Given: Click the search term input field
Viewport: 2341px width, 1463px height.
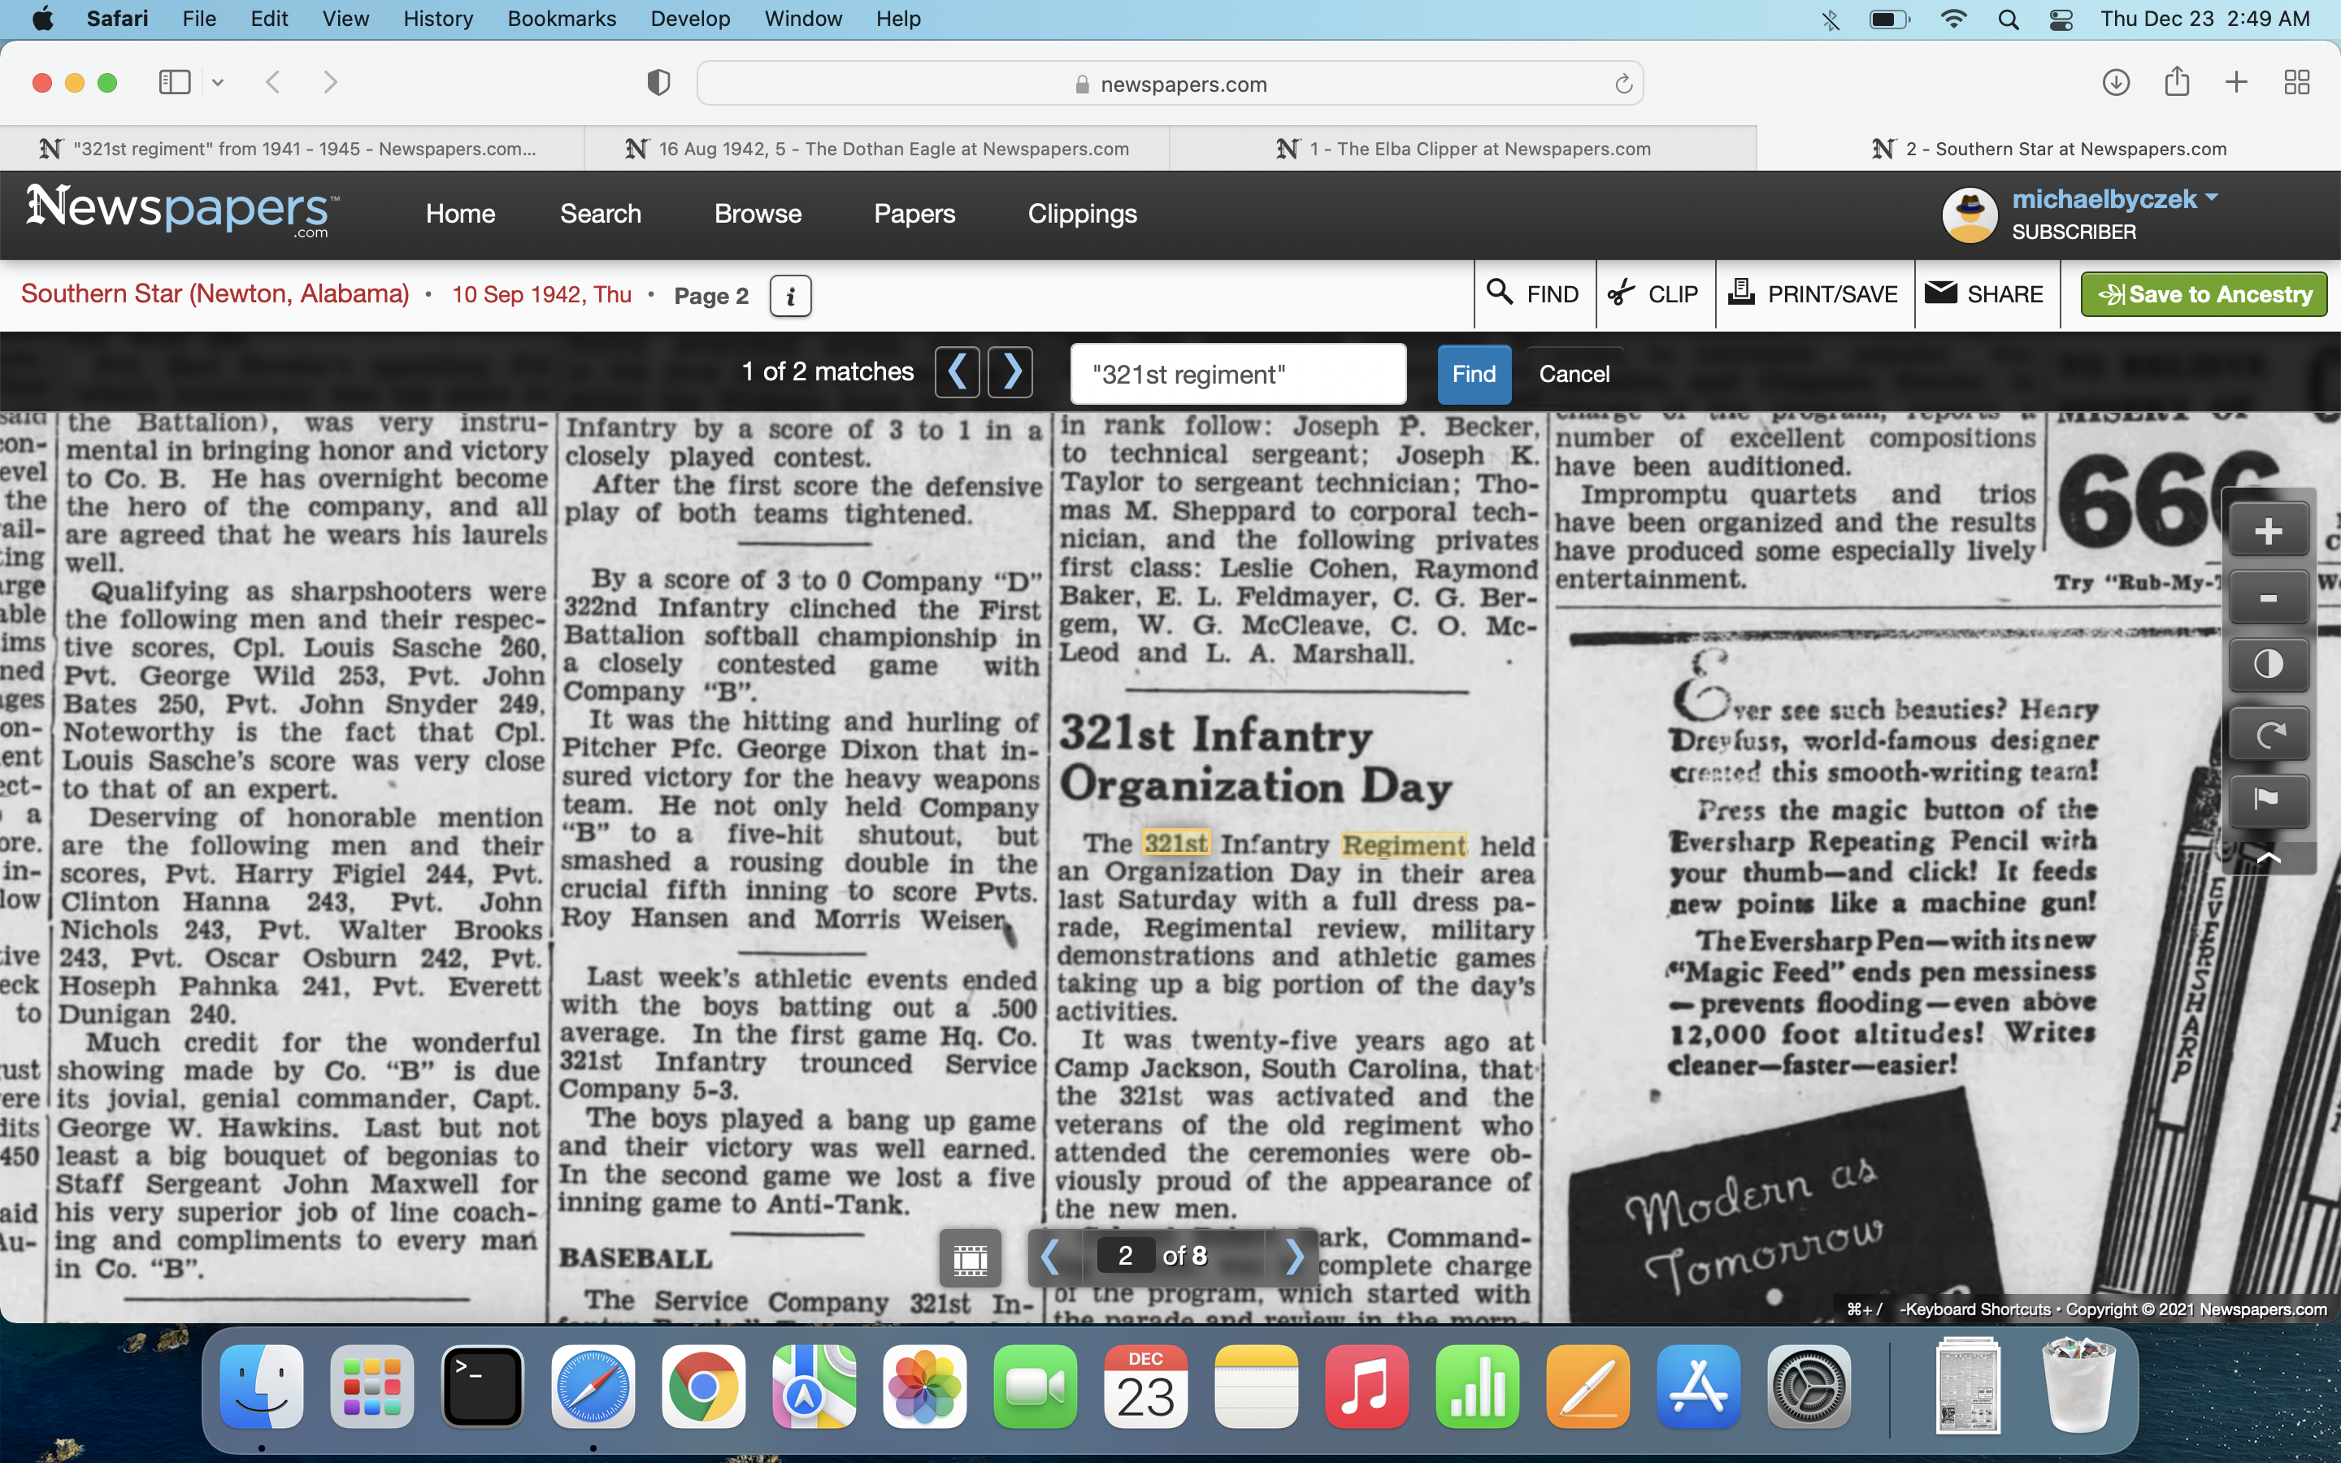Looking at the screenshot, I should coord(1237,375).
